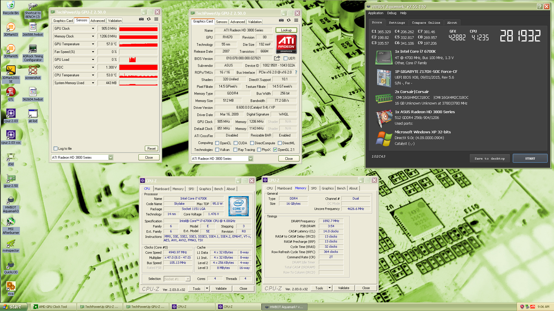The image size is (554, 311).
Task: Click the Windows start button
Action: click(x=14, y=307)
